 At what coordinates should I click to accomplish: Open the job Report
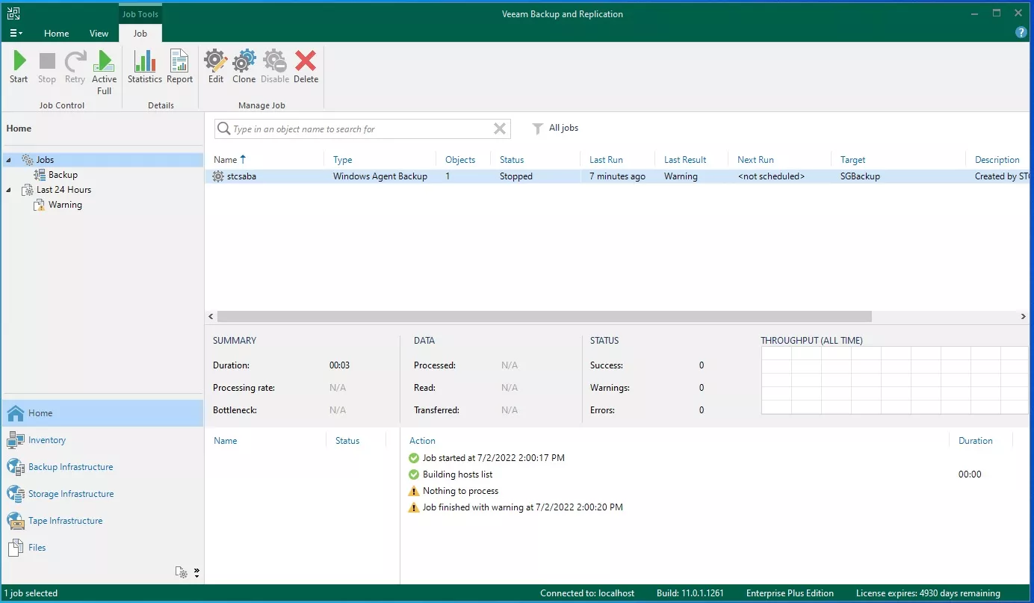pyautogui.click(x=179, y=67)
